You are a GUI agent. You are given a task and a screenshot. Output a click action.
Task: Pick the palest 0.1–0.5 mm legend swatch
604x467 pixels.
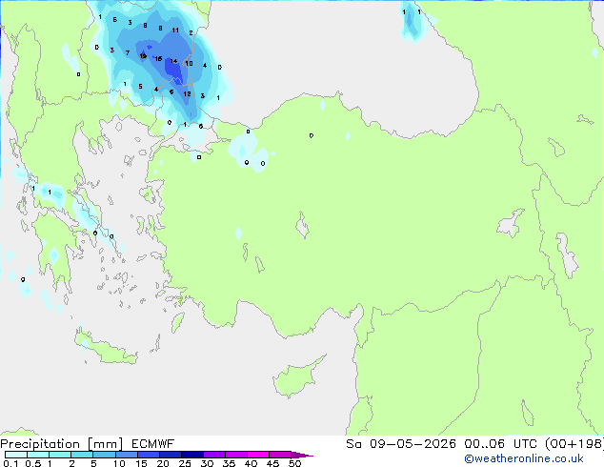click(x=16, y=455)
